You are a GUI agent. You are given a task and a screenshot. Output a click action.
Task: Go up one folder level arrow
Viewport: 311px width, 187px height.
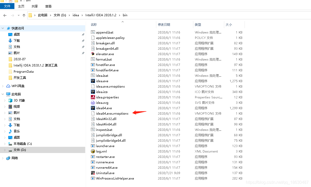[x=24, y=15]
